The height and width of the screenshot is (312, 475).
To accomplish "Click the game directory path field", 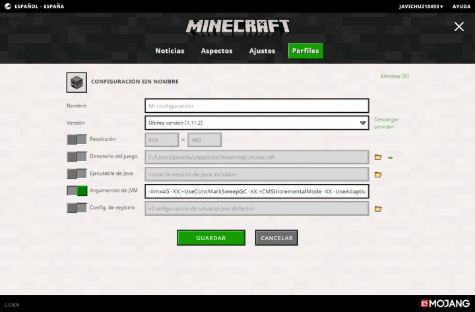I will pyautogui.click(x=257, y=157).
